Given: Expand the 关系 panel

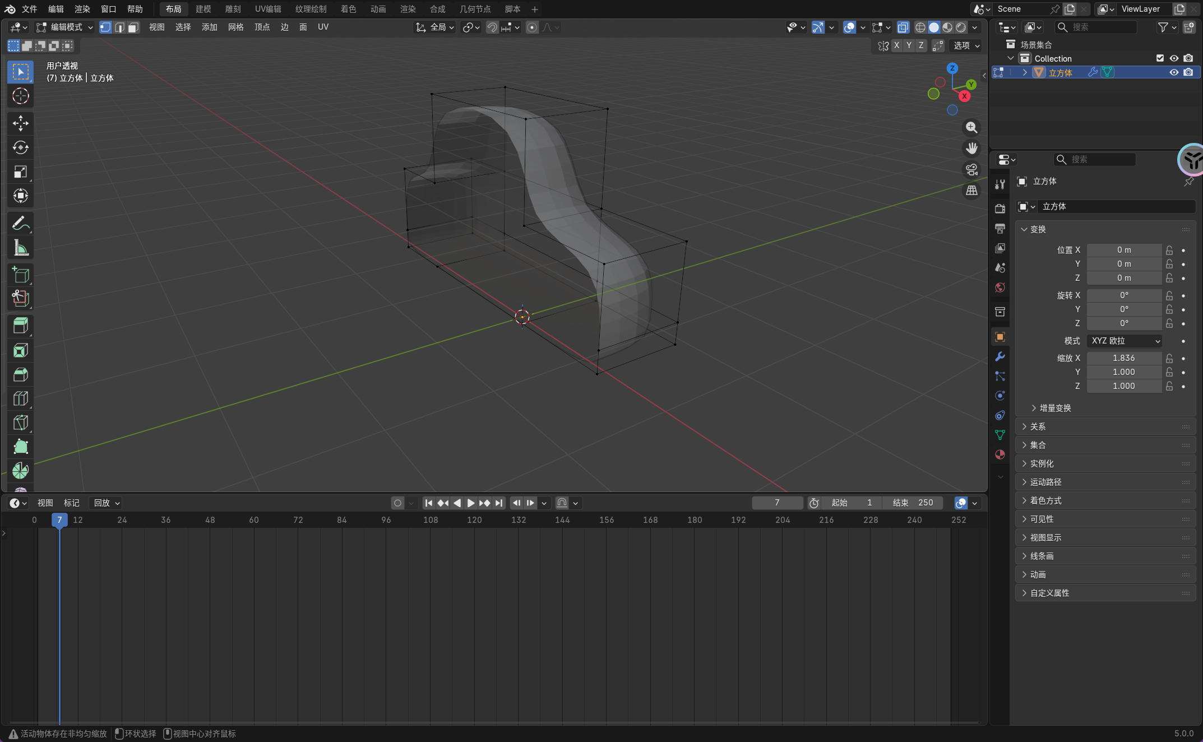Looking at the screenshot, I should (x=1037, y=426).
